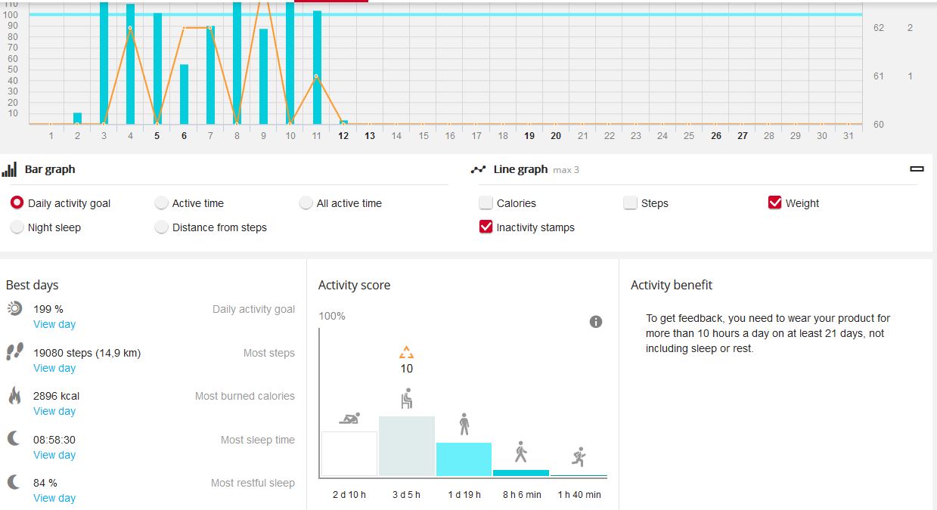Click the daily activity goal ring icon
Viewport: 937px width, 510px height.
(x=14, y=308)
